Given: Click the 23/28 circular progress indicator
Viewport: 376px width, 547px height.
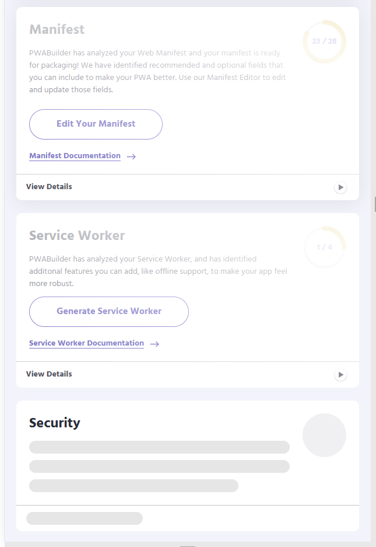Looking at the screenshot, I should (324, 41).
